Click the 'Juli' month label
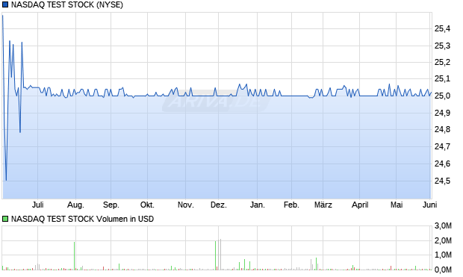 (38, 205)
